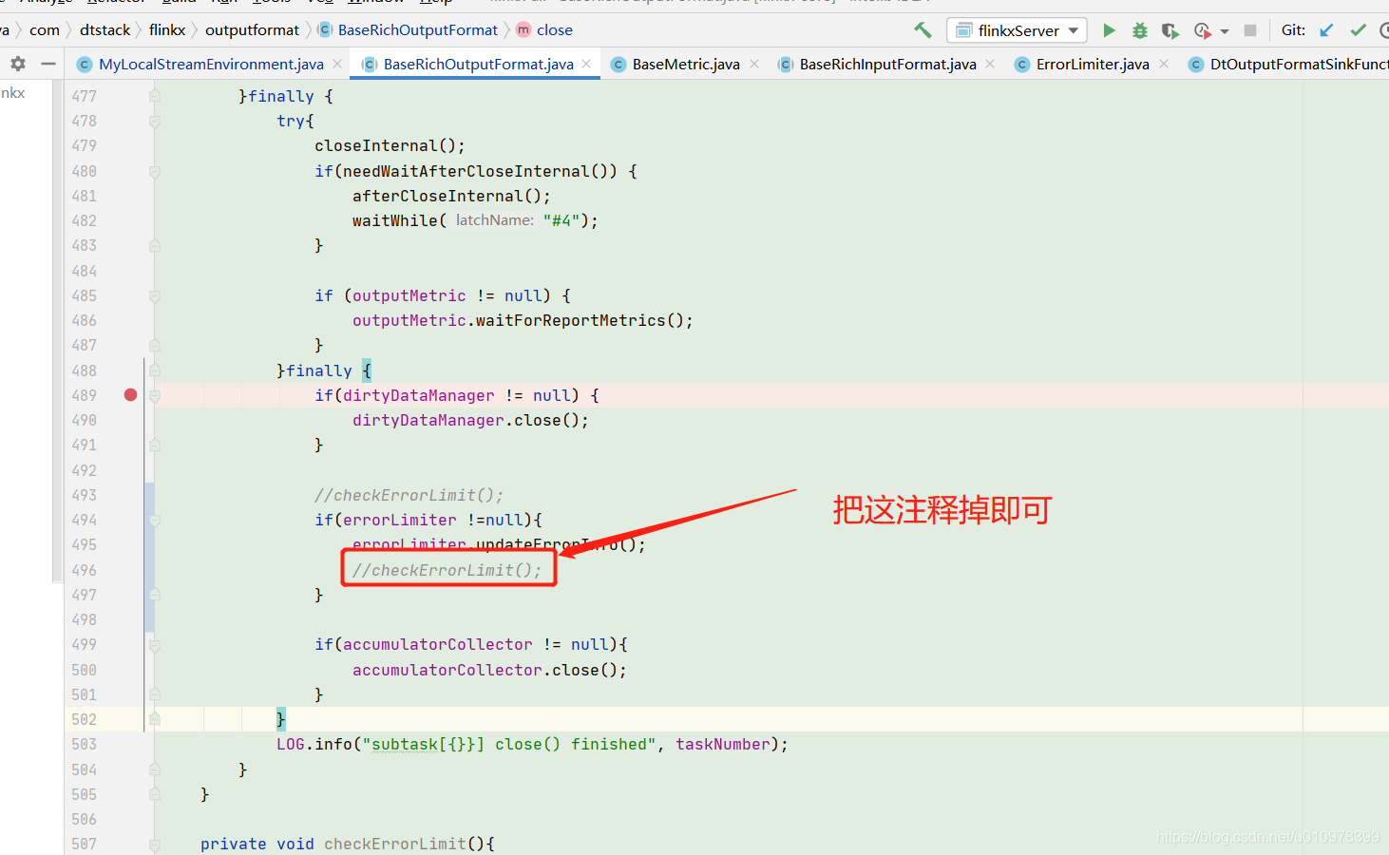Click the closeInternal(); call on line 479

coord(390,145)
